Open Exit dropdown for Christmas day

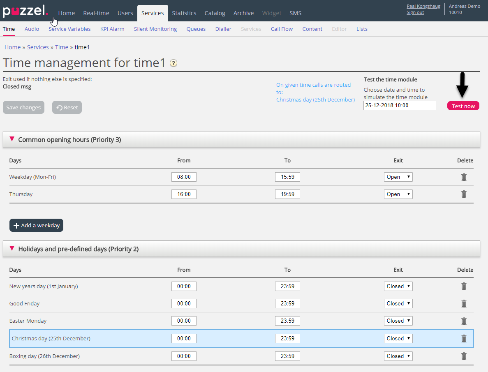click(398, 339)
